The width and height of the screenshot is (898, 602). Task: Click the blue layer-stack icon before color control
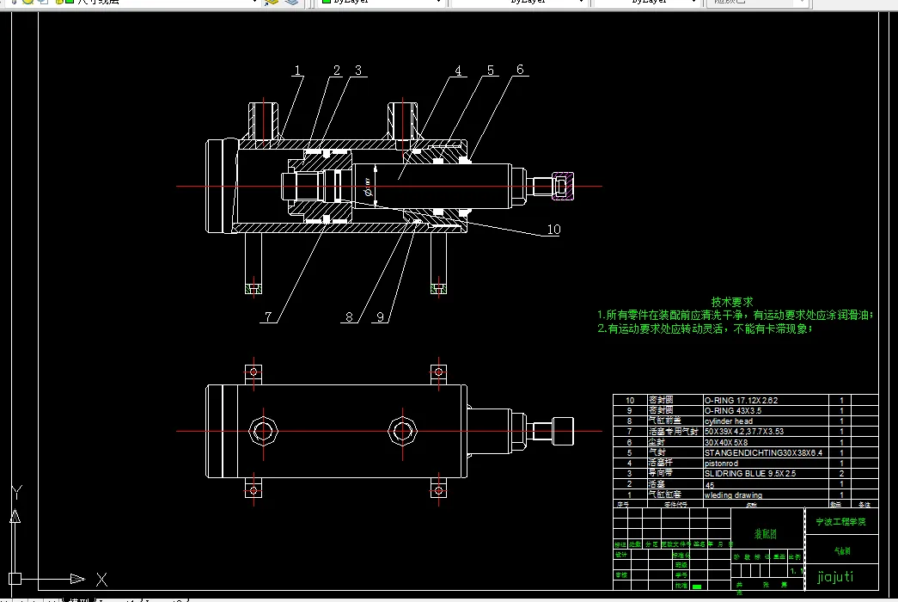[291, 2]
